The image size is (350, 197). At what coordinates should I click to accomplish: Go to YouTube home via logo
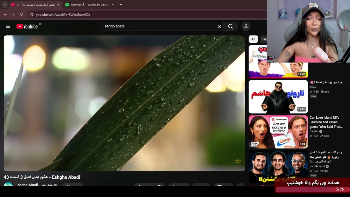pyautogui.click(x=27, y=26)
